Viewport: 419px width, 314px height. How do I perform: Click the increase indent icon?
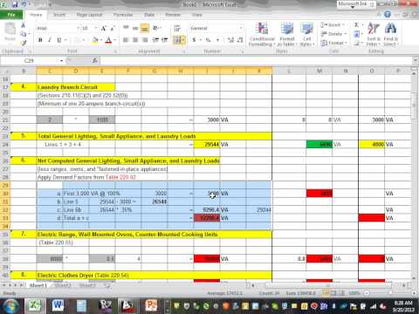point(165,40)
